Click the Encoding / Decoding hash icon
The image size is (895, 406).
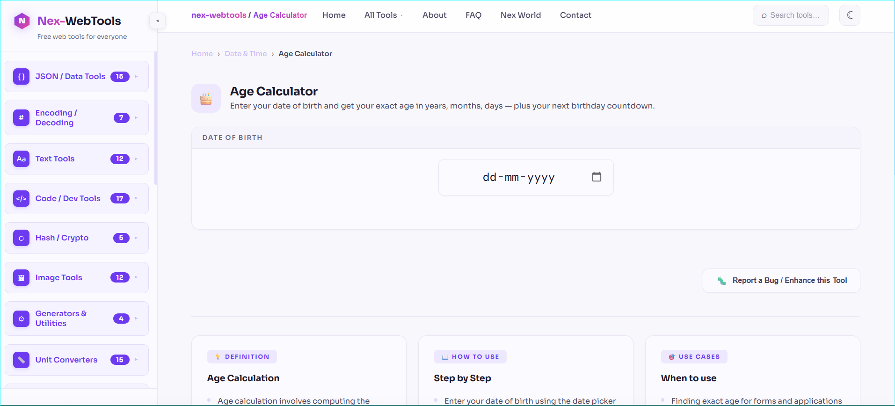(x=21, y=118)
